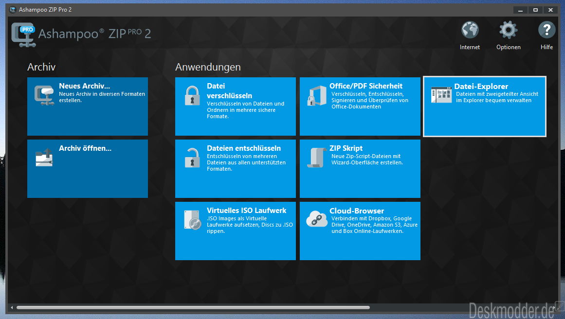565x319 pixels.
Task: Select the closed padlock icon for Datei verschlüsseln
Action: pyautogui.click(x=192, y=95)
